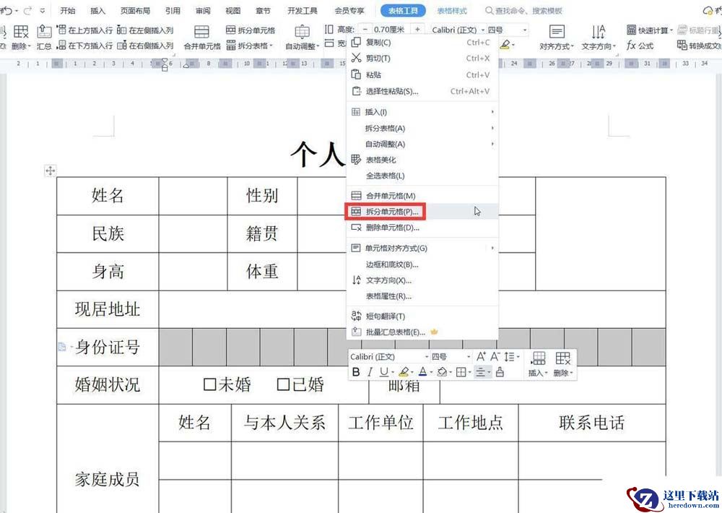The width and height of the screenshot is (722, 513).
Task: Open alignment (对齐方式) ribbon menu
Action: (557, 38)
